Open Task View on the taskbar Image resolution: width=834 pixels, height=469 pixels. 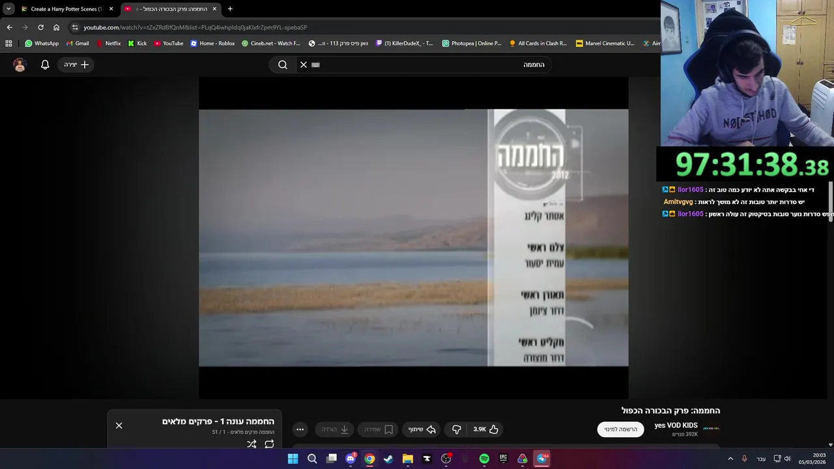332,459
